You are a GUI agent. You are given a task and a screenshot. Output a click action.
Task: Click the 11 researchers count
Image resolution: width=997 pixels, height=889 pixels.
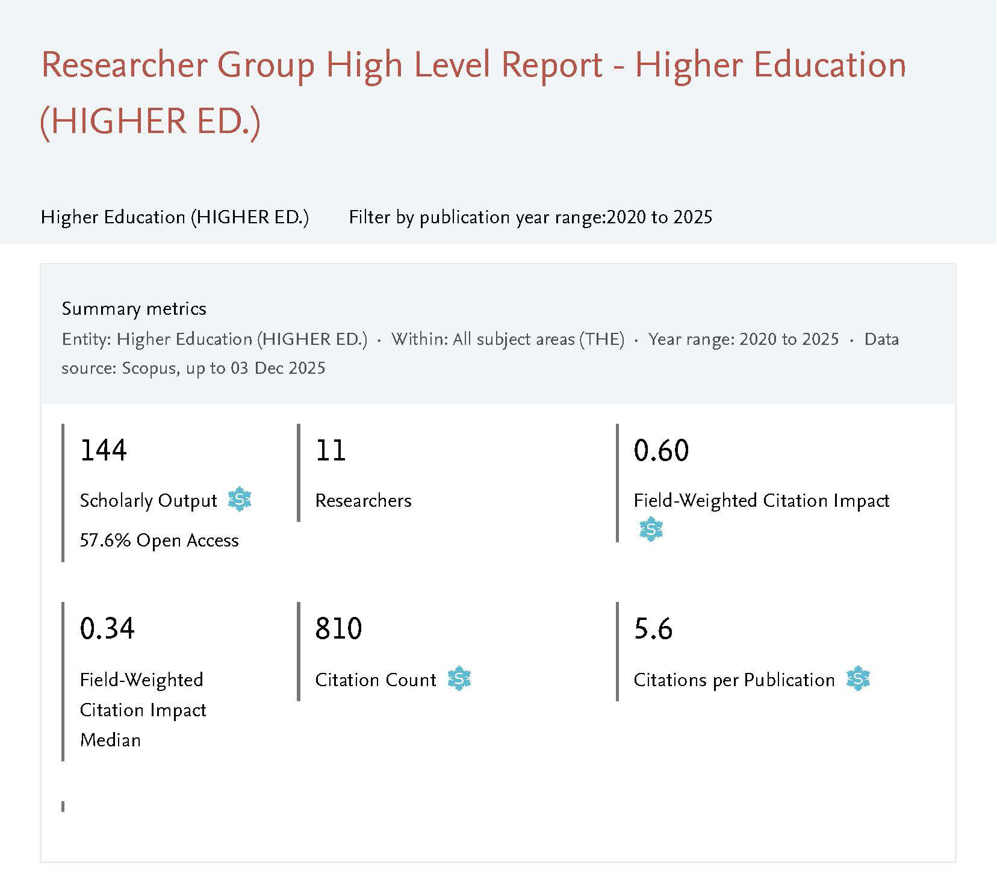[x=331, y=450]
